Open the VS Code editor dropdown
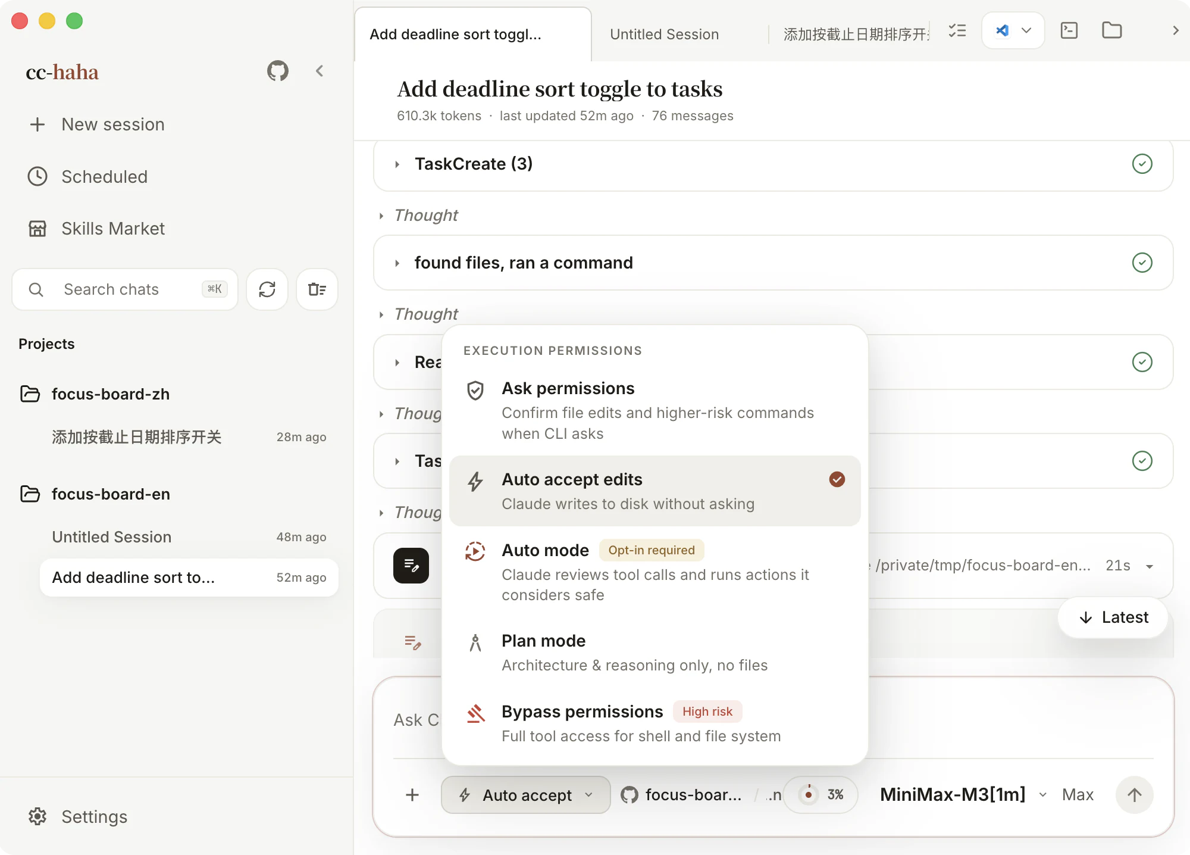1190x855 pixels. click(x=1013, y=30)
